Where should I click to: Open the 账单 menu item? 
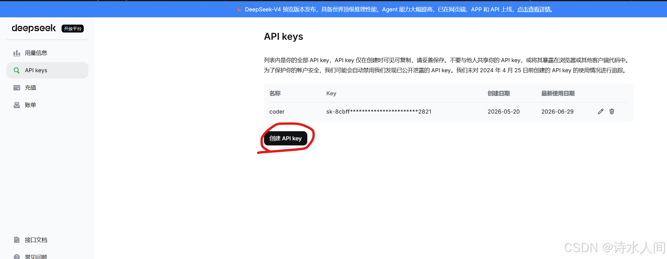click(x=47, y=105)
